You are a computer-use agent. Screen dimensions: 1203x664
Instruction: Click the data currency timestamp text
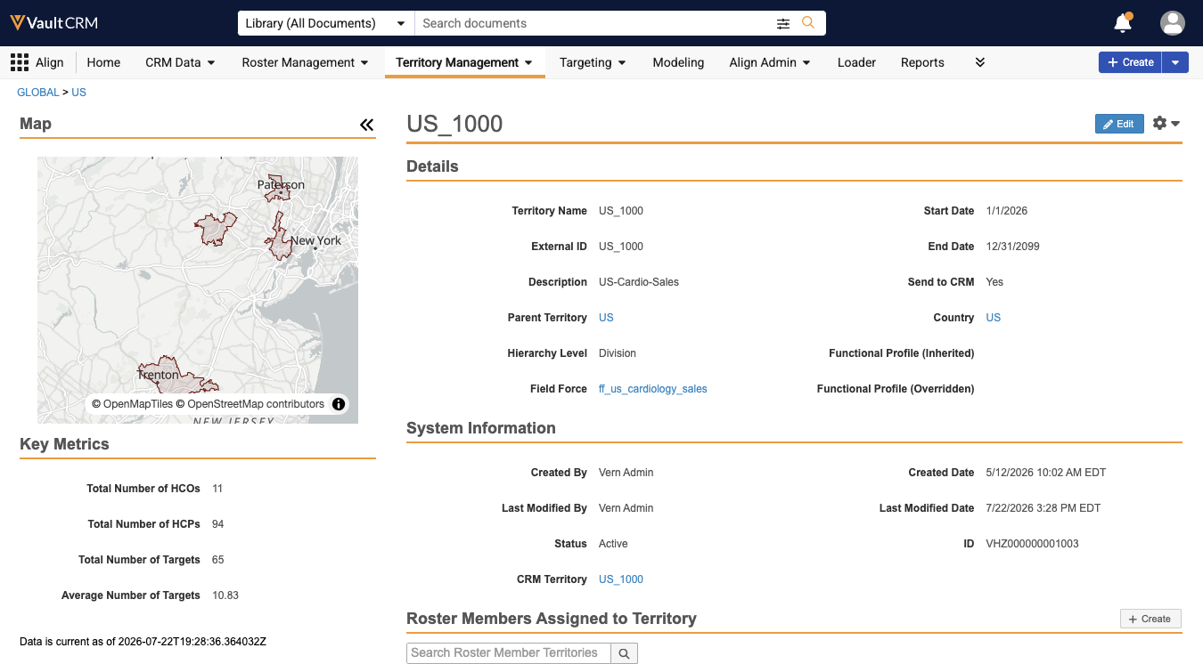(143, 642)
